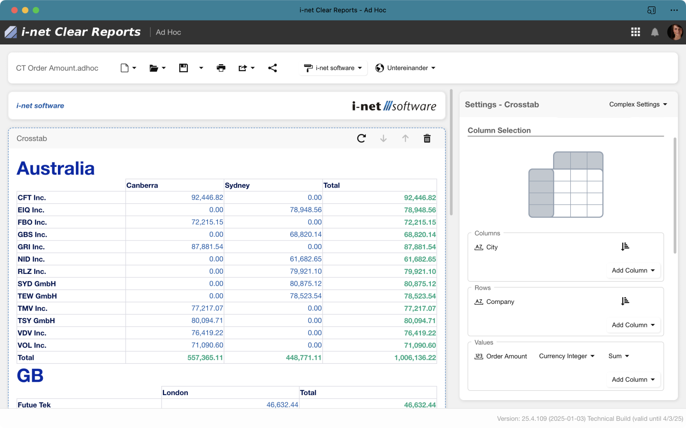The image size is (686, 428).
Task: Open the i-net software theme picker
Action: tap(333, 68)
